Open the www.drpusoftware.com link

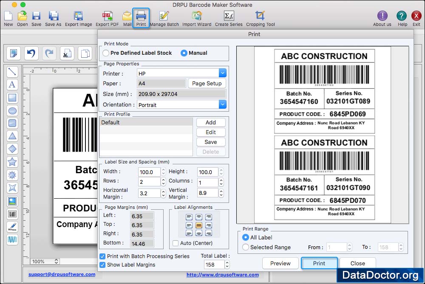pos(223,275)
